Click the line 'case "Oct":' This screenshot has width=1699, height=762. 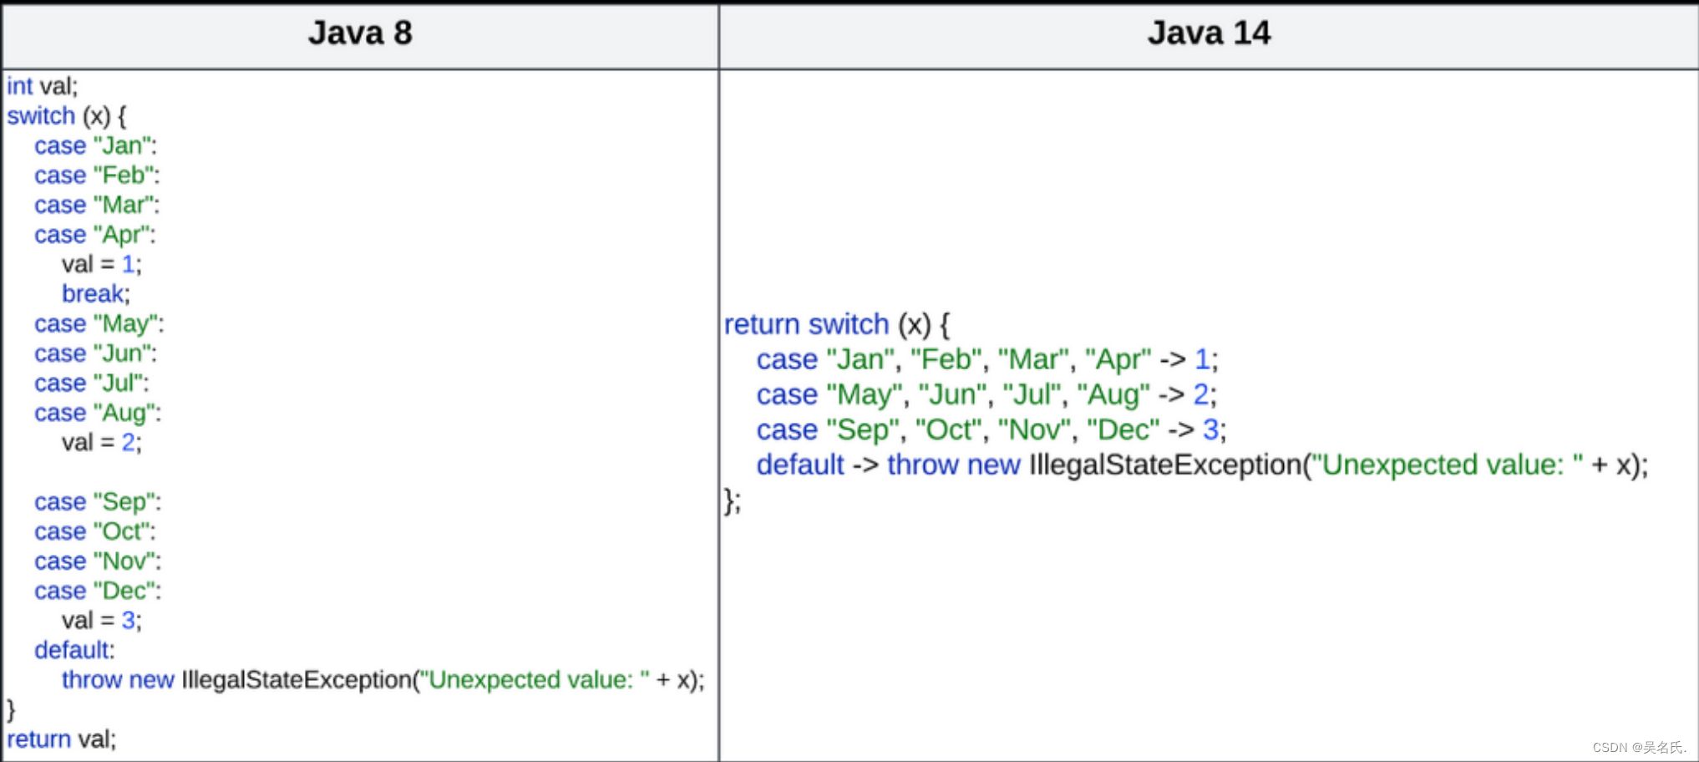click(95, 531)
